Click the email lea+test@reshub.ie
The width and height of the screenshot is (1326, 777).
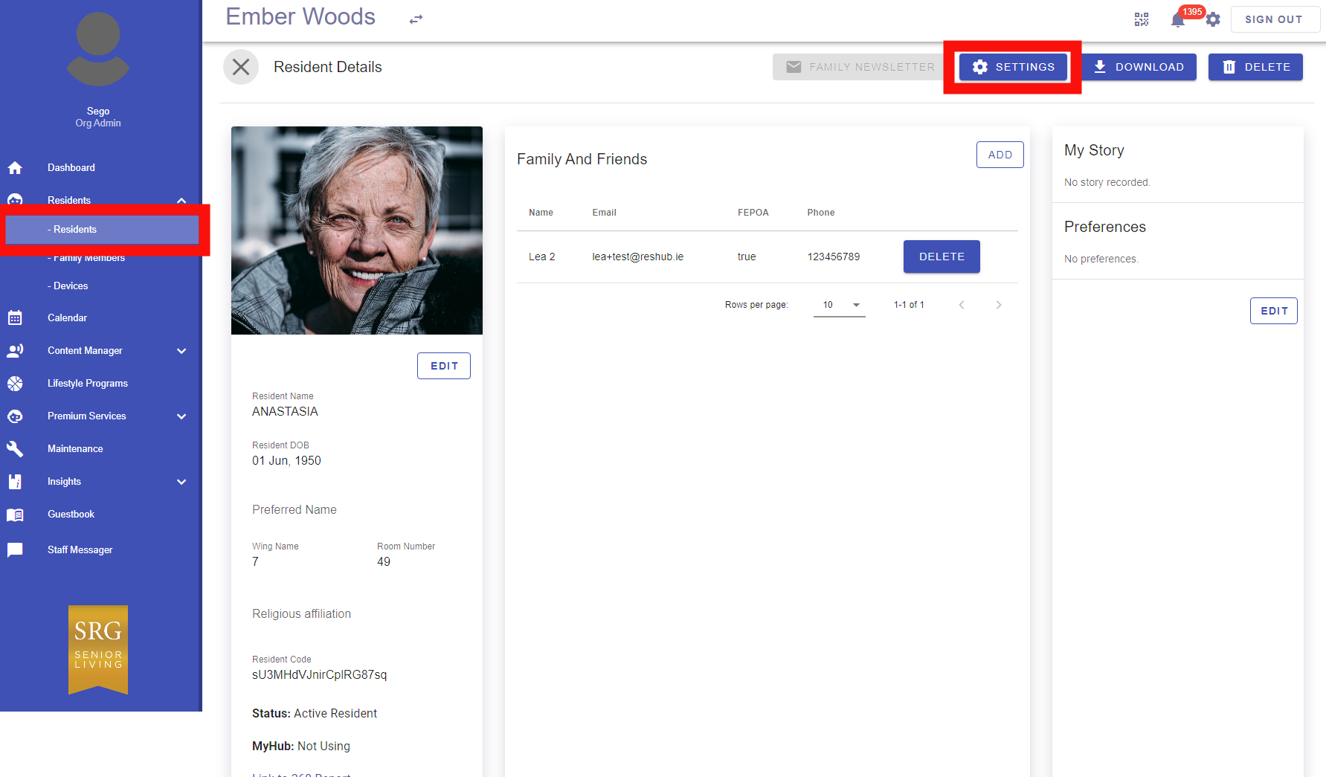pyautogui.click(x=638, y=257)
